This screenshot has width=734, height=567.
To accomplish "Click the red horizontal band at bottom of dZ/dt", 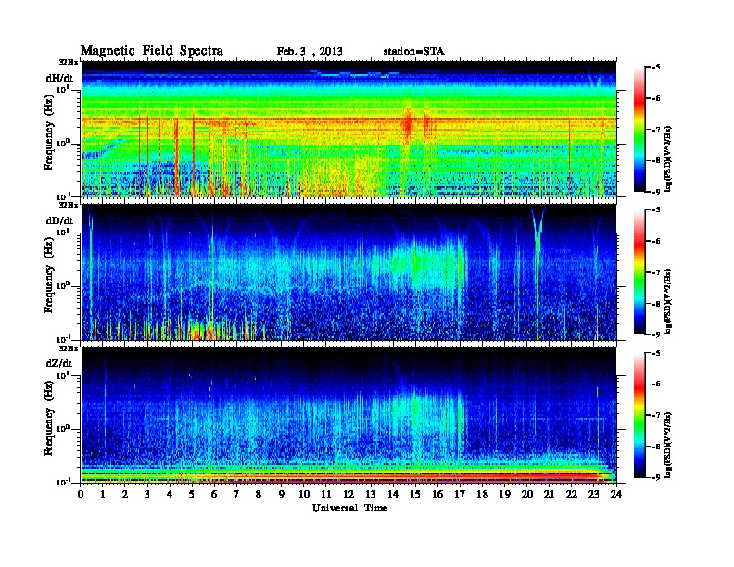I will [348, 477].
